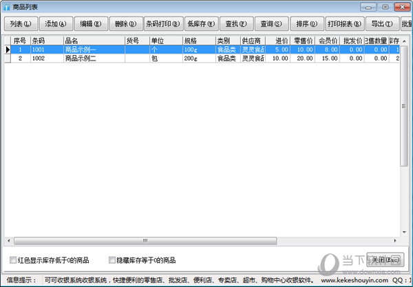Screen dimensions: 413x287
Task: Close the window with the red X
Action: pyautogui.click(x=403, y=8)
